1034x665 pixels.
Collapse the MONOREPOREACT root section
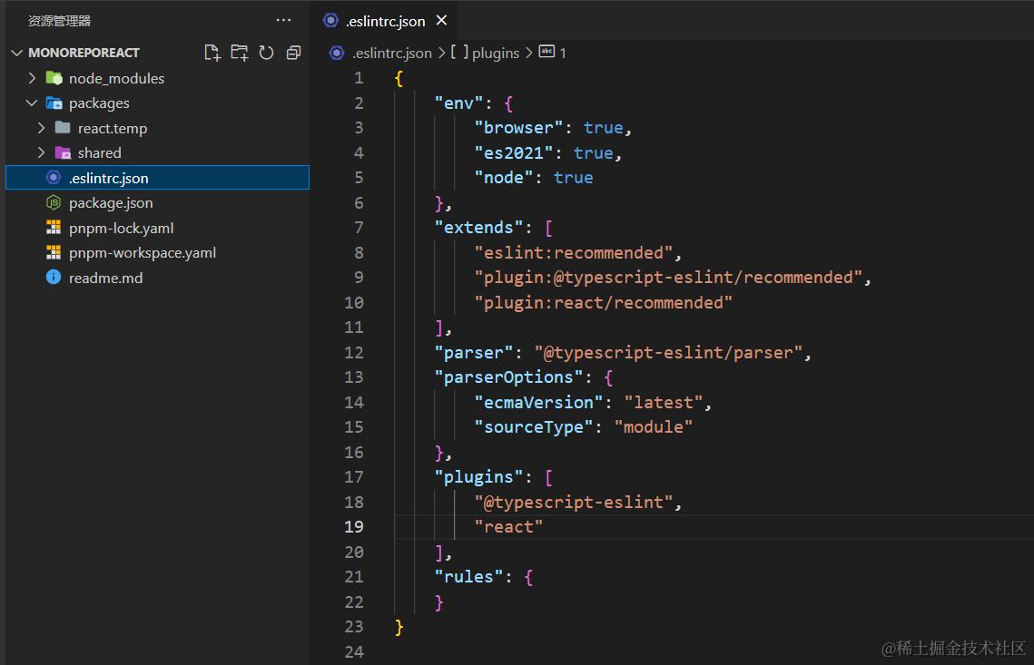click(x=17, y=52)
